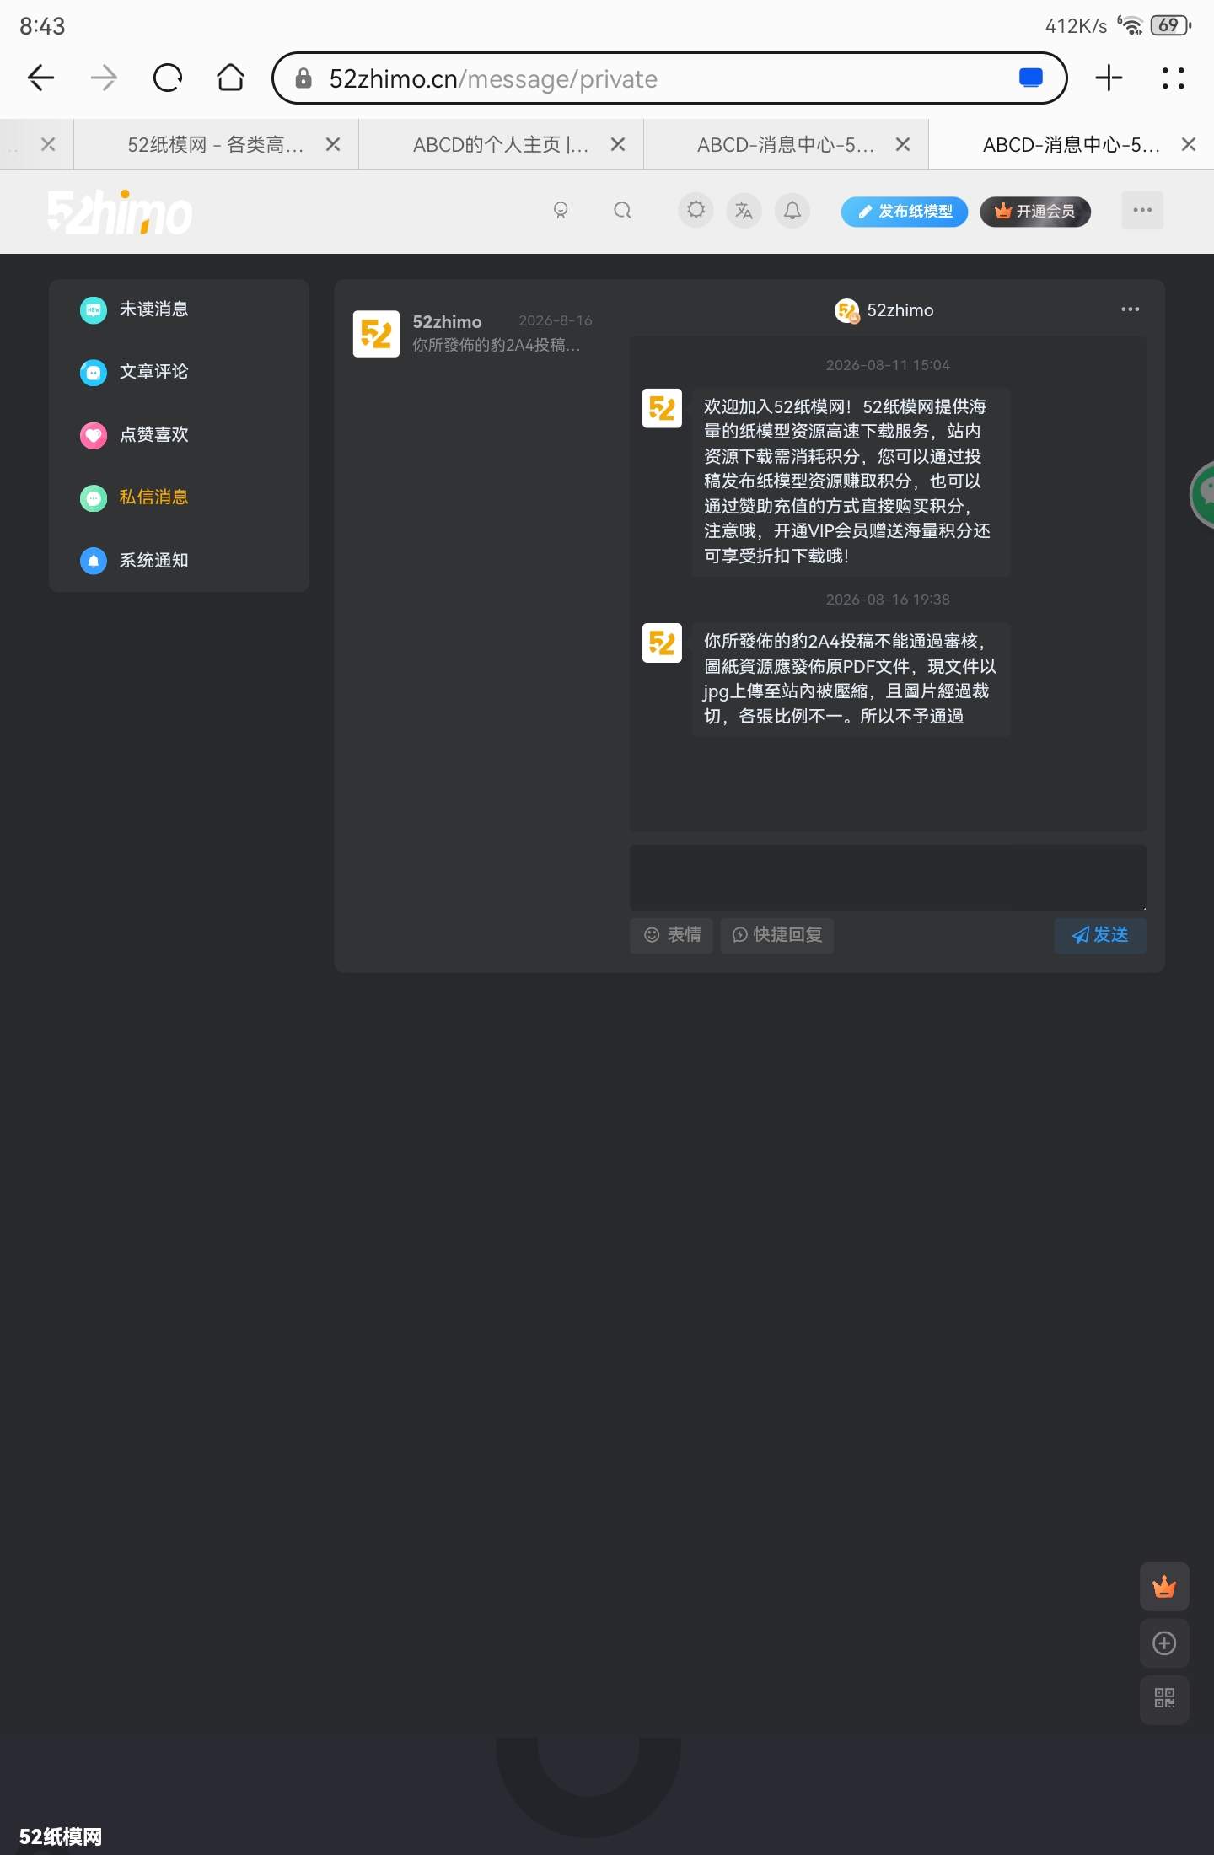
Task: Click the floating plus circle button
Action: (x=1164, y=1643)
